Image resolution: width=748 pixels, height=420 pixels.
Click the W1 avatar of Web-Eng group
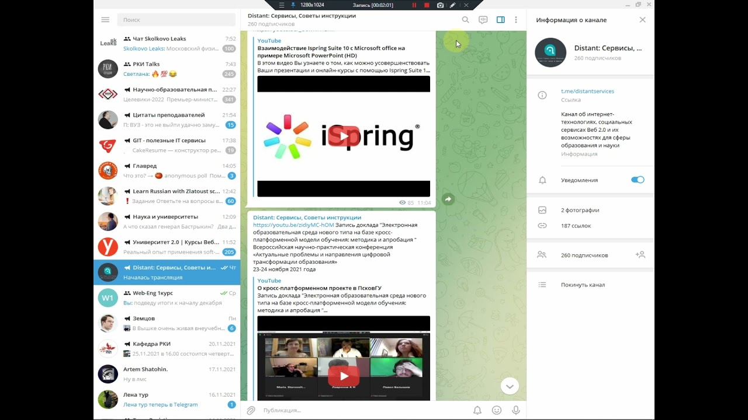point(108,297)
